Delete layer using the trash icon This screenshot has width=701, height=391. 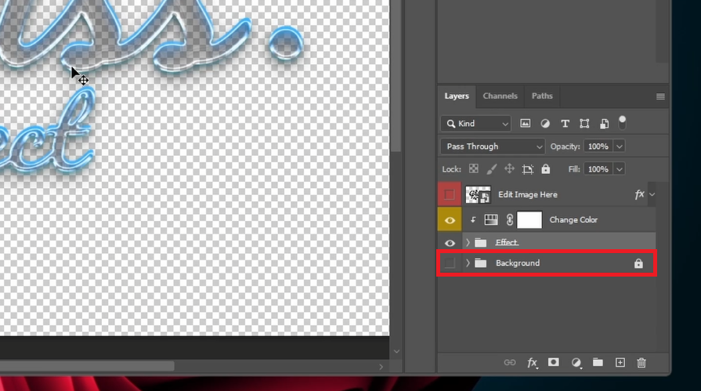pyautogui.click(x=641, y=363)
